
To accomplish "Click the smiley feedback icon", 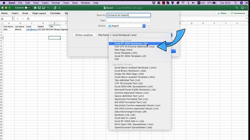I will (243, 8).
